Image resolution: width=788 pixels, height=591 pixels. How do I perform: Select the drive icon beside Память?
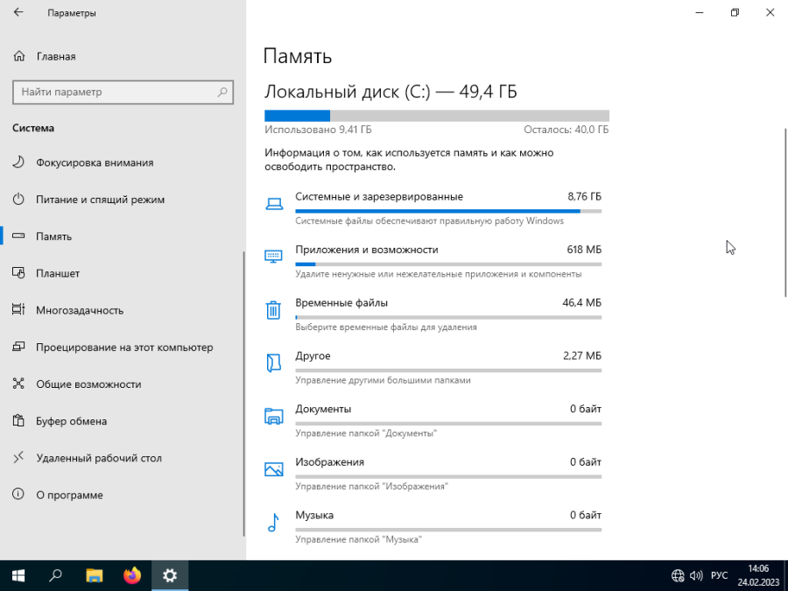tap(18, 236)
